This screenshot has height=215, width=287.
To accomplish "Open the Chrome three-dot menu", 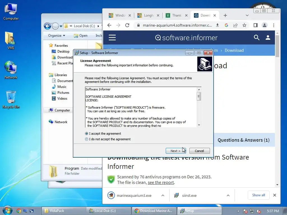I will coord(274,25).
